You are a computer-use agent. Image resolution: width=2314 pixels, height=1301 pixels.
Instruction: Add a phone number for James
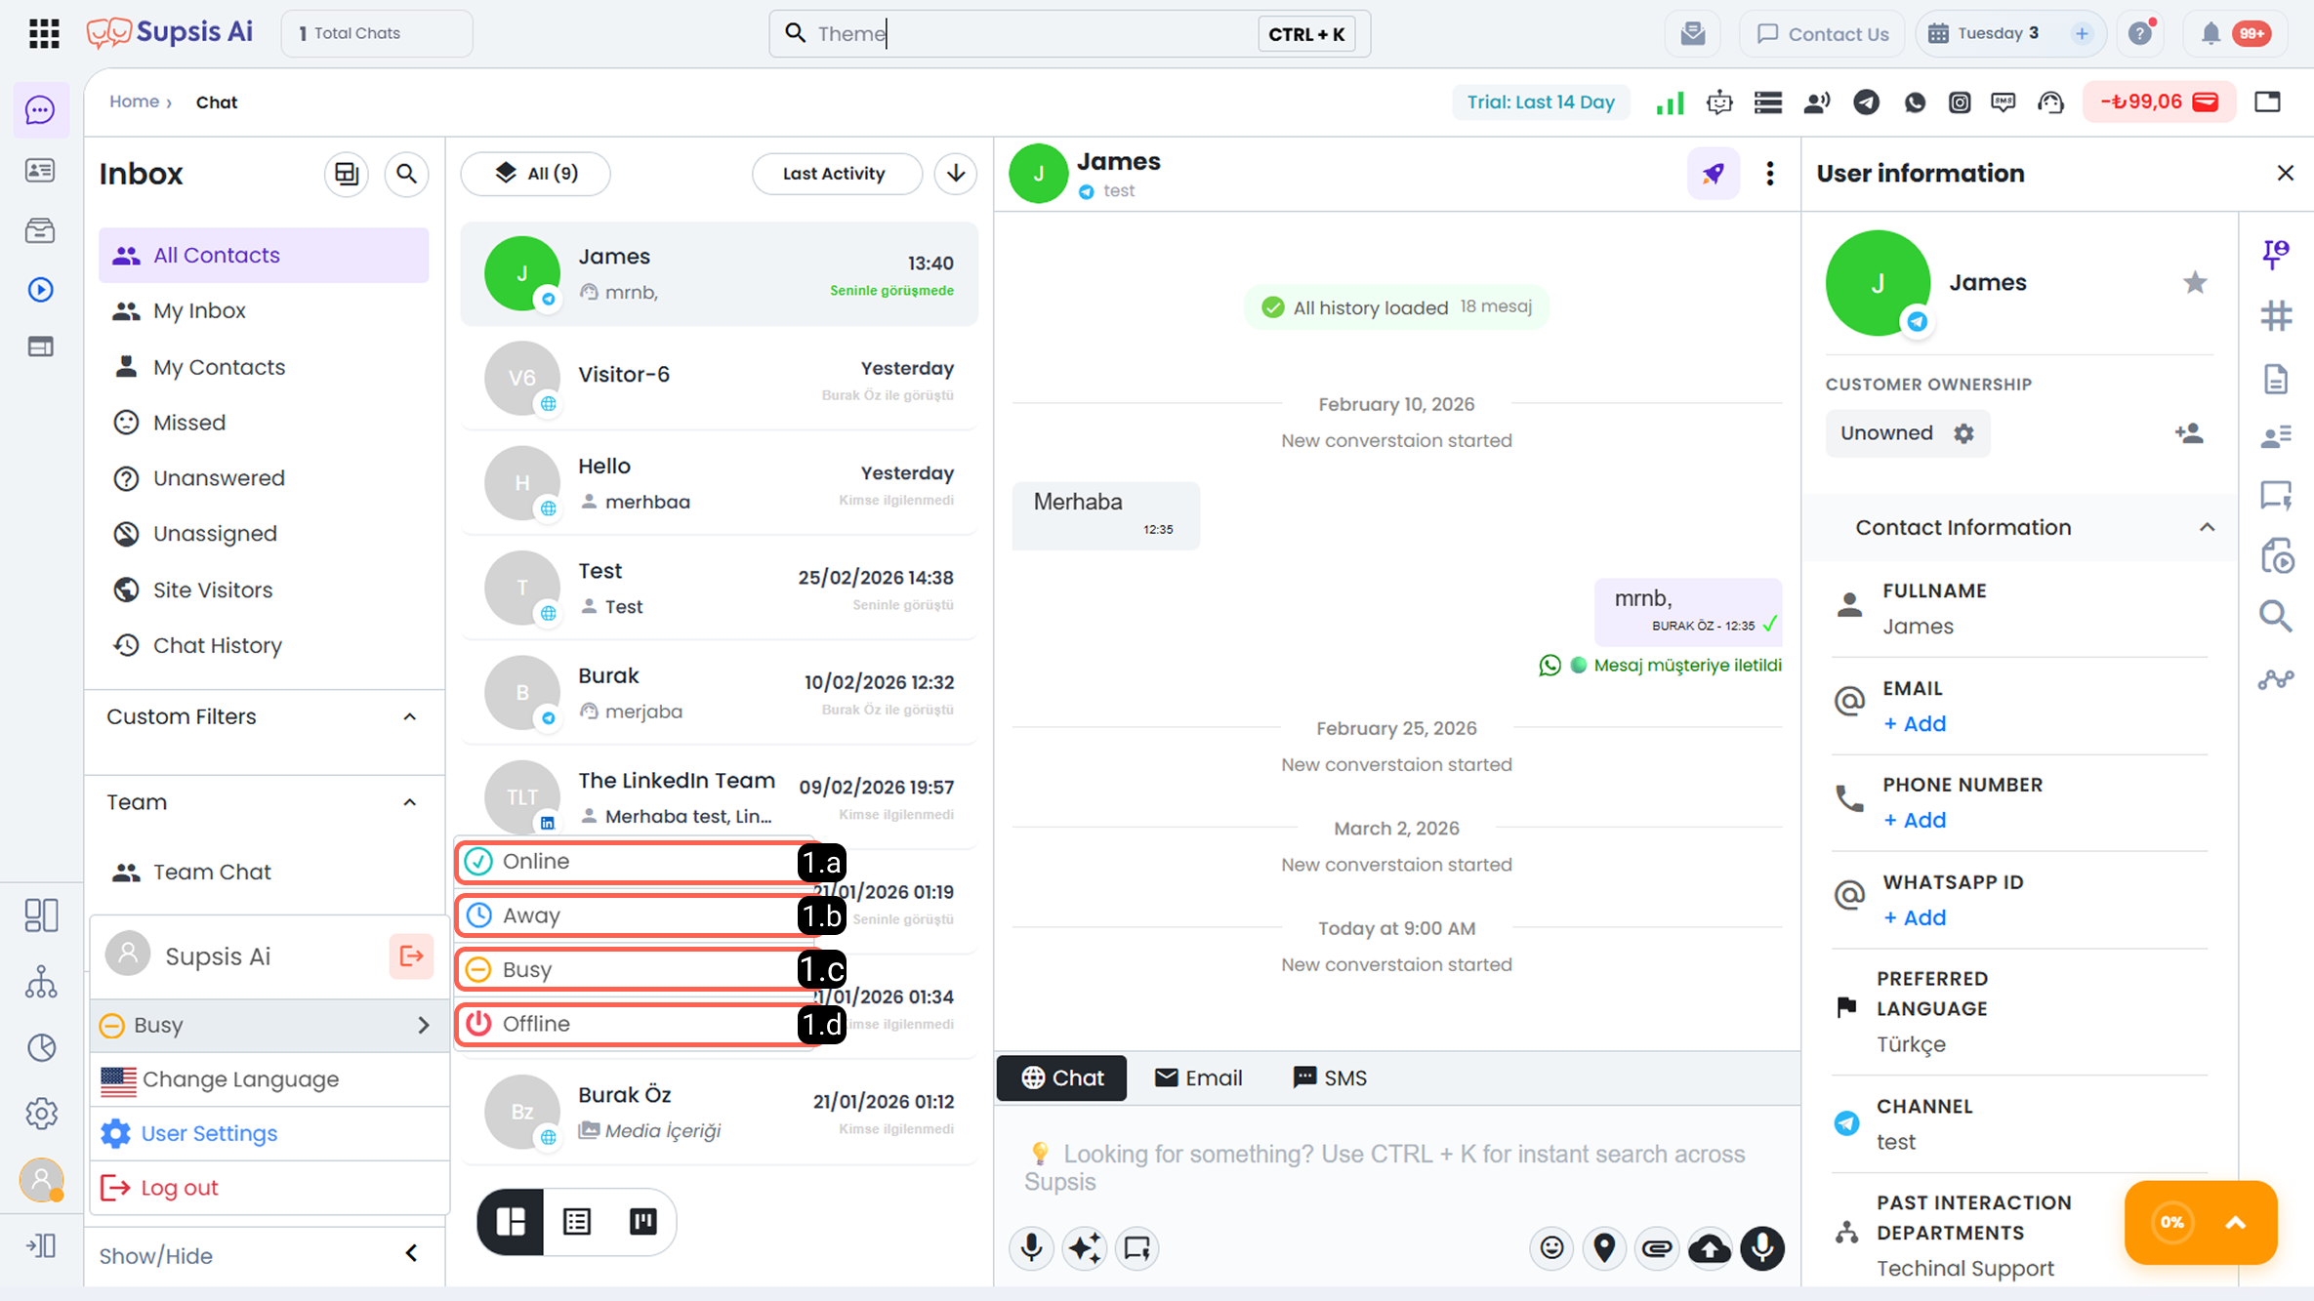1914,821
